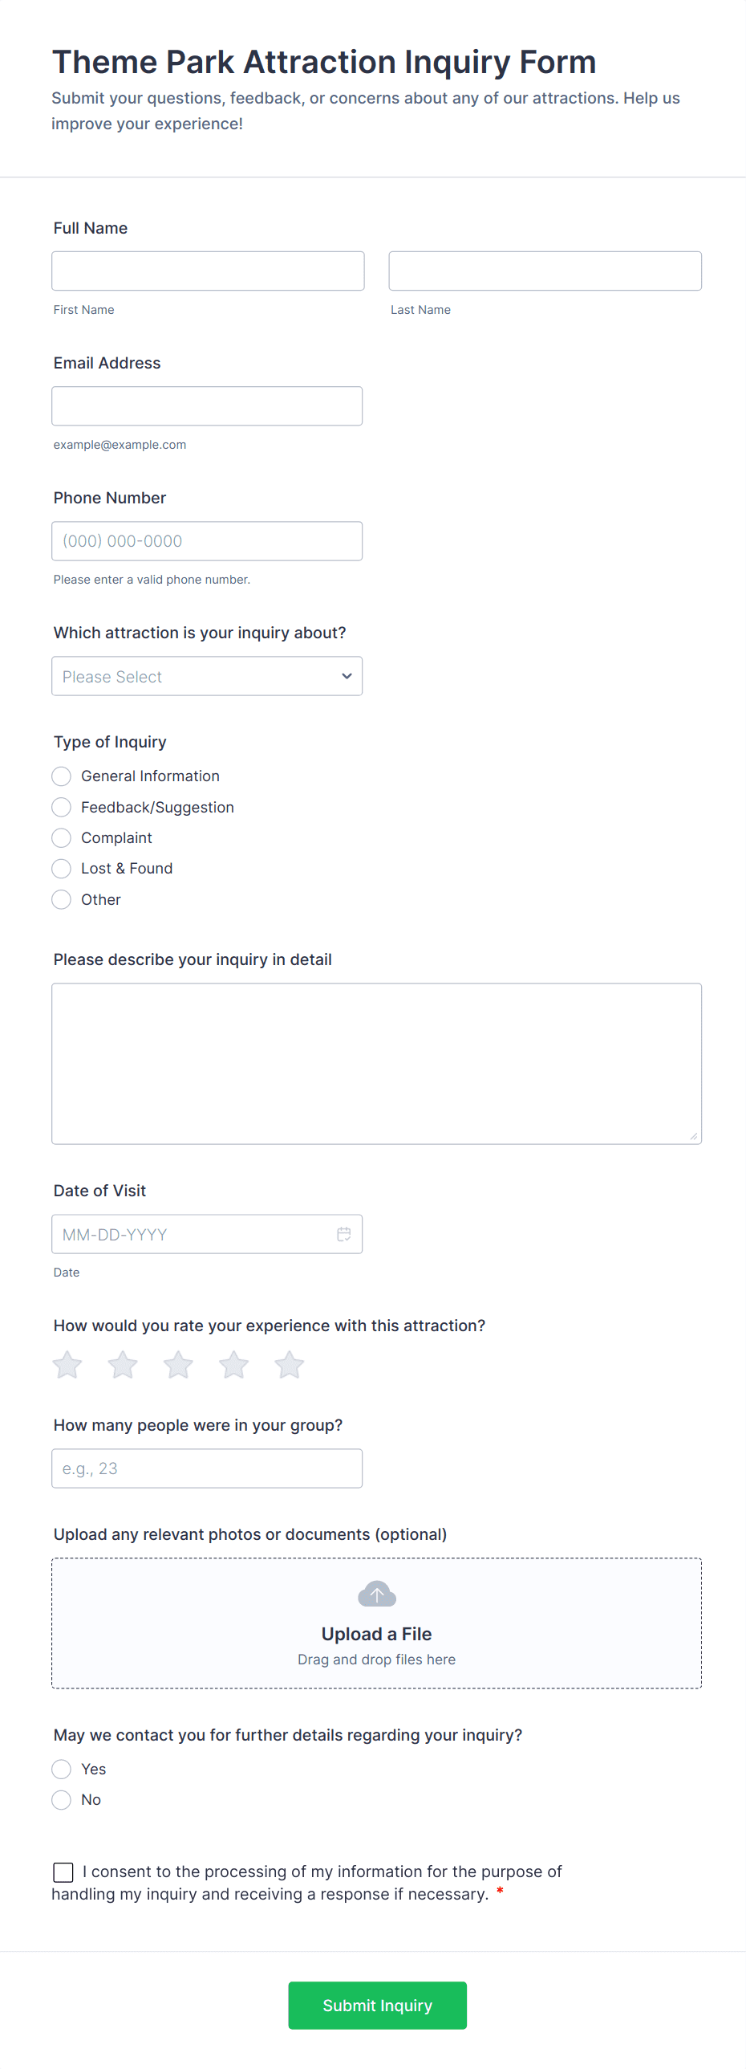Select the second rating star
The height and width of the screenshot is (2069, 746).
(123, 1365)
